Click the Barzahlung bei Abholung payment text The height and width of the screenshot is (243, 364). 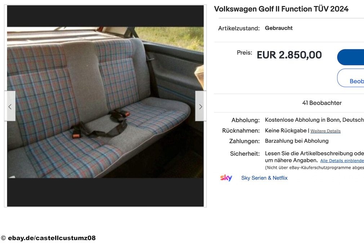297,141
